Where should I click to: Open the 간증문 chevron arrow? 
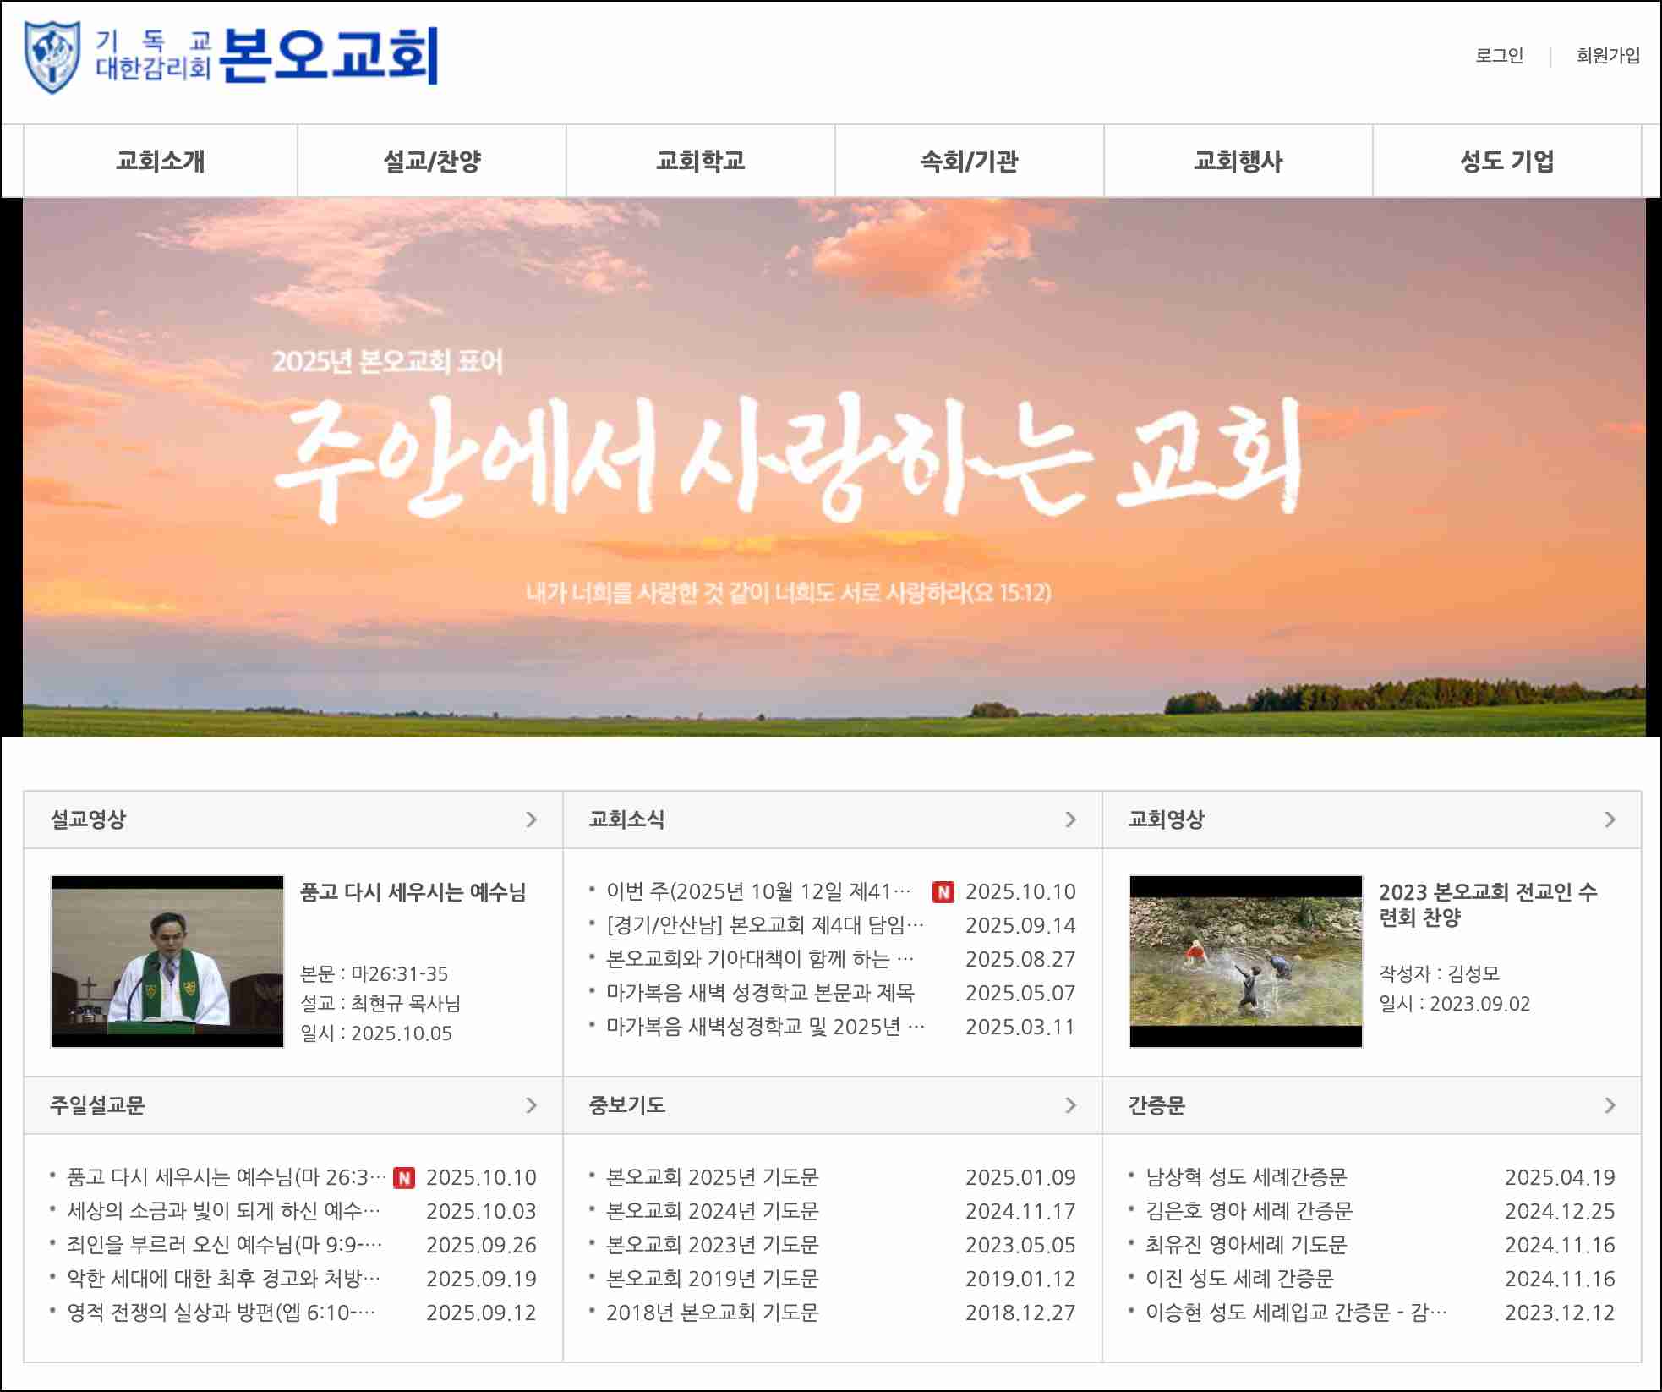coord(1610,1105)
